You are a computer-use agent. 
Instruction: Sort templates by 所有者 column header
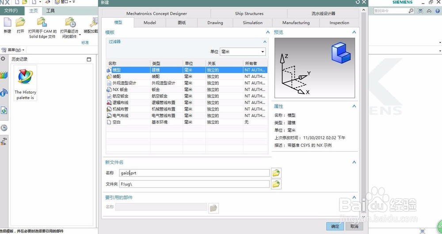point(255,63)
